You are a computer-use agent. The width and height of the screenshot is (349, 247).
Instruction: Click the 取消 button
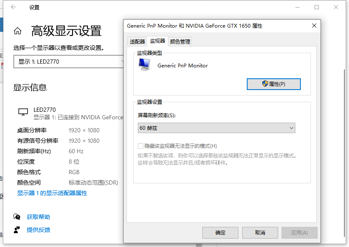pyautogui.click(x=260, y=233)
